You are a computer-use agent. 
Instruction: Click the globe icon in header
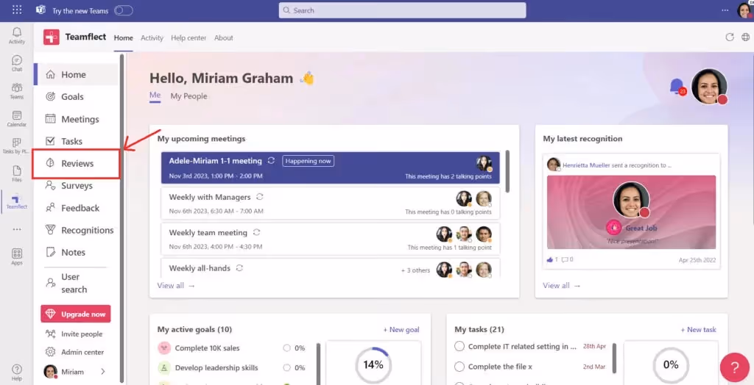(745, 37)
